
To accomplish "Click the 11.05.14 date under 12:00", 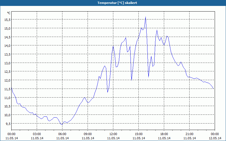I will (x=113, y=138).
